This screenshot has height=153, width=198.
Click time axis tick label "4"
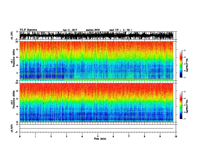pyautogui.click(x=82, y=136)
